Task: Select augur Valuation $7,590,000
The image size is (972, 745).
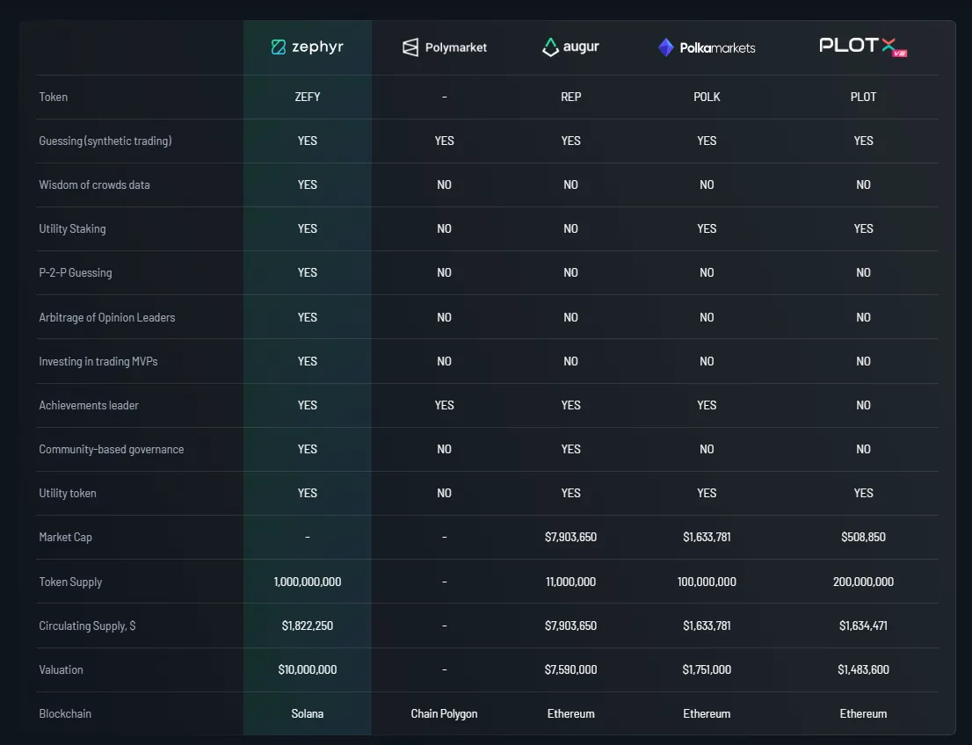Action: [x=571, y=670]
